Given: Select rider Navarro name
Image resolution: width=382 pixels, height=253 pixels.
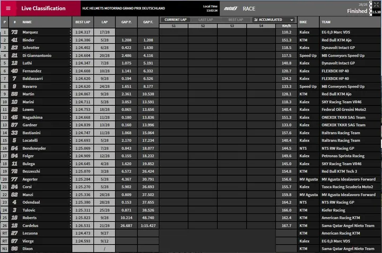Looking at the screenshot, I should 30,86.
